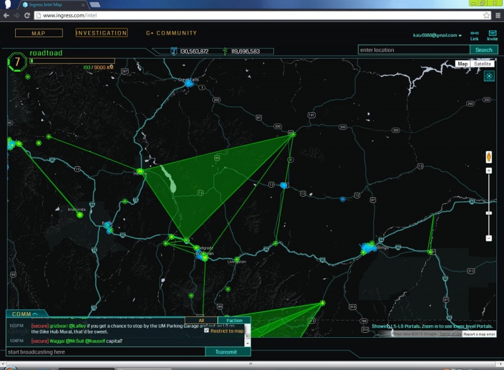This screenshot has height=370, width=504.
Task: Click the Search button
Action: click(483, 50)
